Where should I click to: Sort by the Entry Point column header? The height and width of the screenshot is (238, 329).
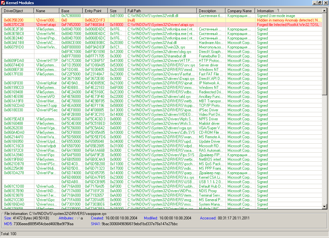[x=95, y=11]
